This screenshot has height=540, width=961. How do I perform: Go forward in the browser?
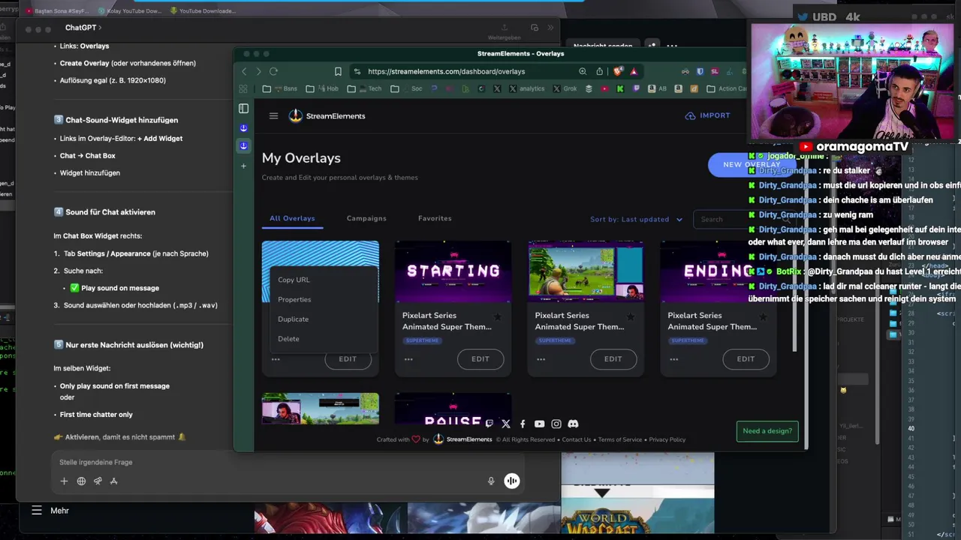tap(258, 71)
